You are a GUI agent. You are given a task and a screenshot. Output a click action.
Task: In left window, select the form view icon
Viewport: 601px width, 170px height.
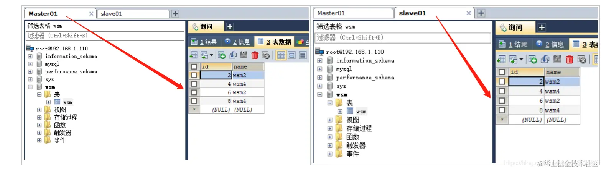pos(292,55)
